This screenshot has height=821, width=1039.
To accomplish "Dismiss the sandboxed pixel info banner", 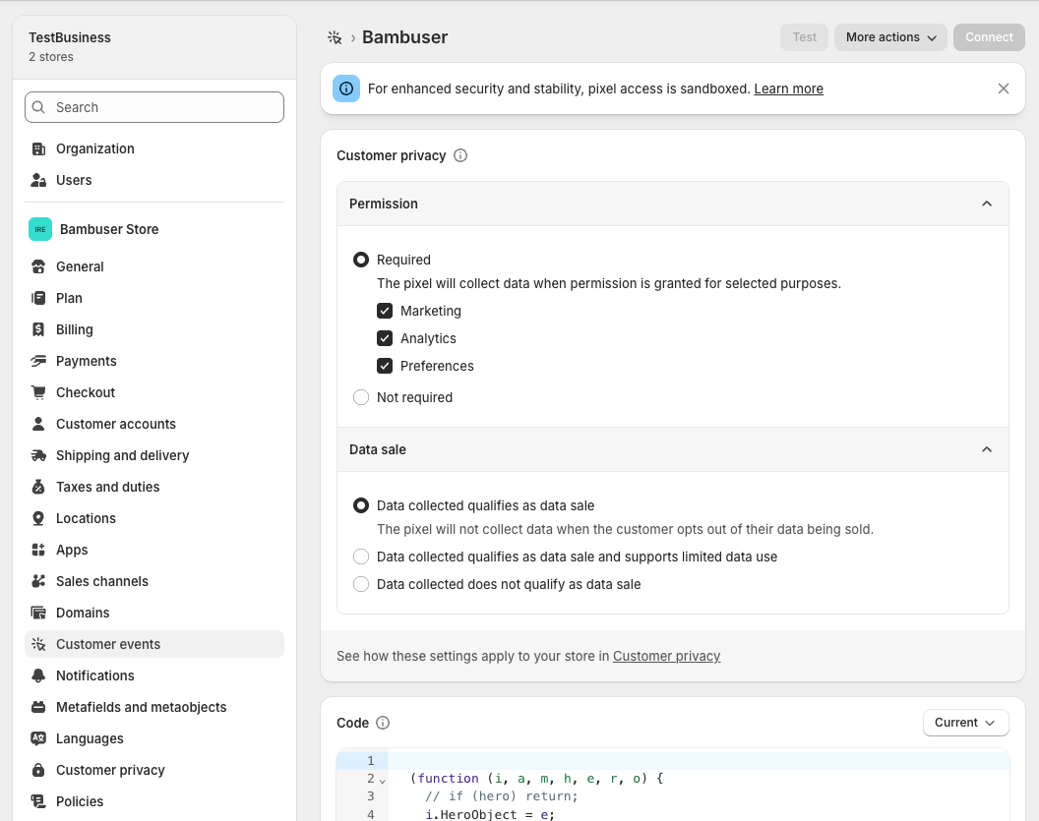I will coord(1004,88).
